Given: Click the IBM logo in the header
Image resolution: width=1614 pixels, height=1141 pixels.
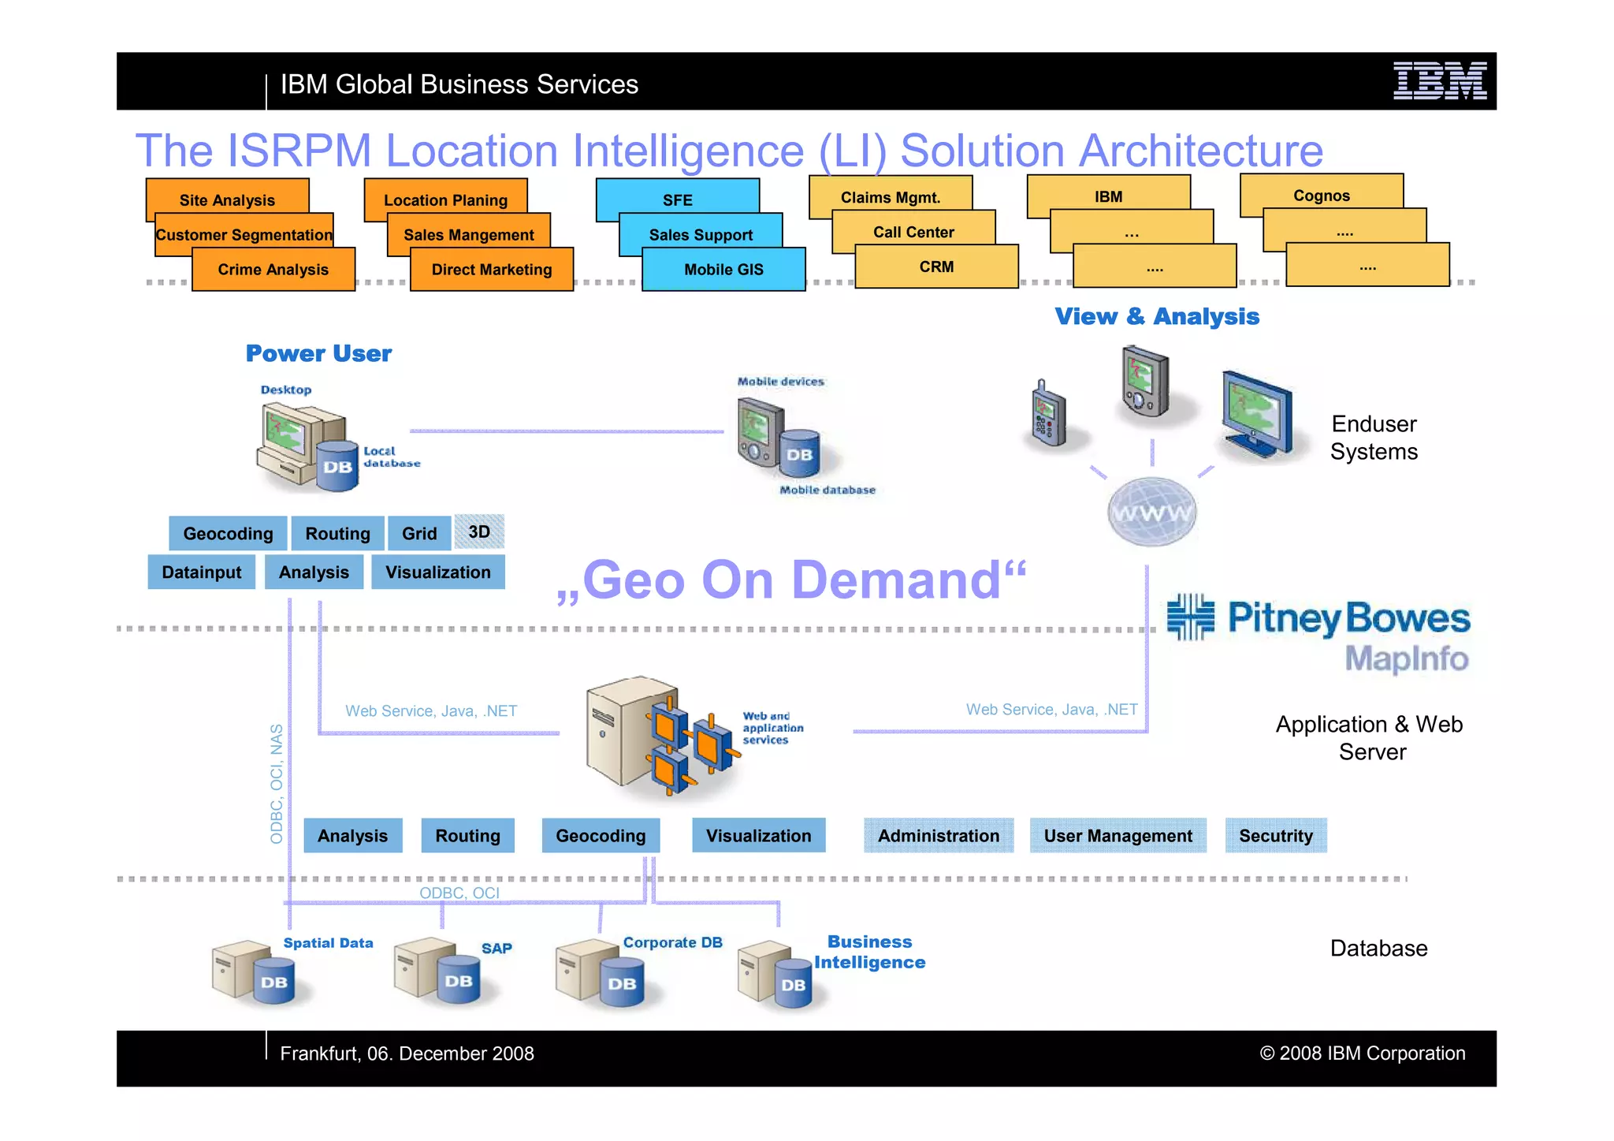Looking at the screenshot, I should pyautogui.click(x=1440, y=82).
